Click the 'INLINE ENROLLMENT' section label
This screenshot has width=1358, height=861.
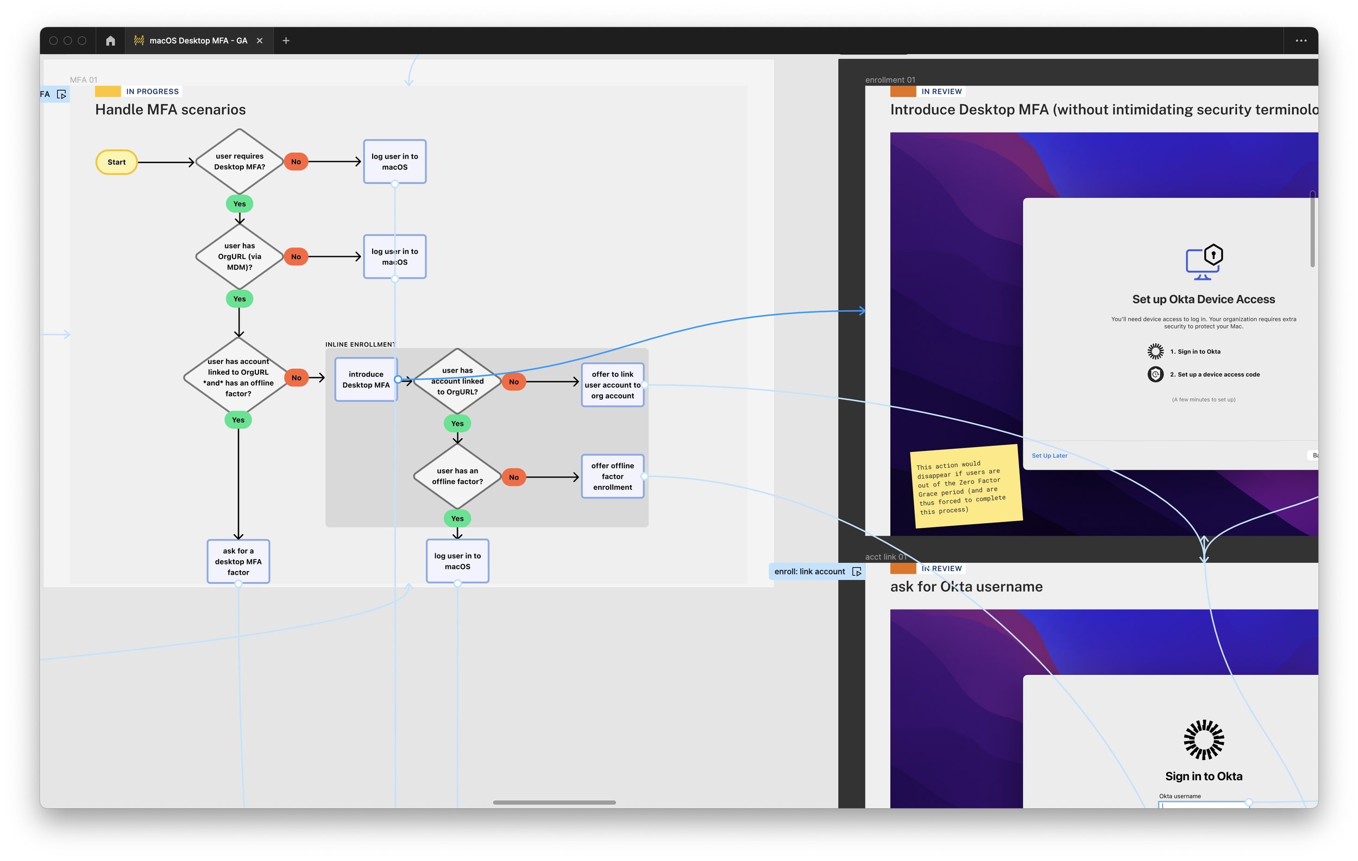(x=360, y=344)
